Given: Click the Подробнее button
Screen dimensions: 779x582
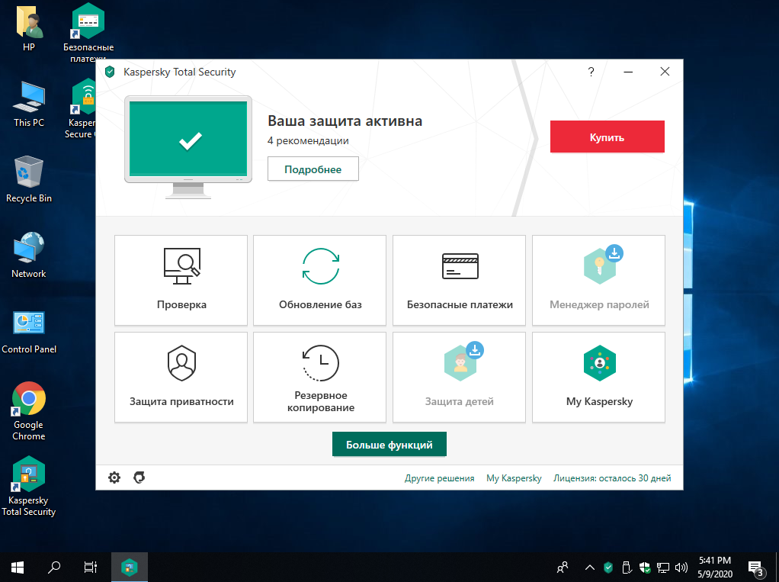Looking at the screenshot, I should point(313,169).
